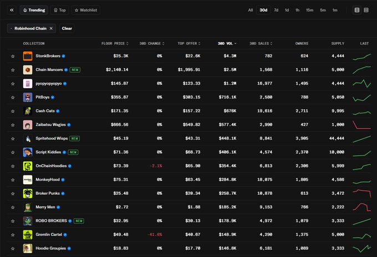377x257 pixels.
Task: Open the Trending tab
Action: (x=34, y=10)
